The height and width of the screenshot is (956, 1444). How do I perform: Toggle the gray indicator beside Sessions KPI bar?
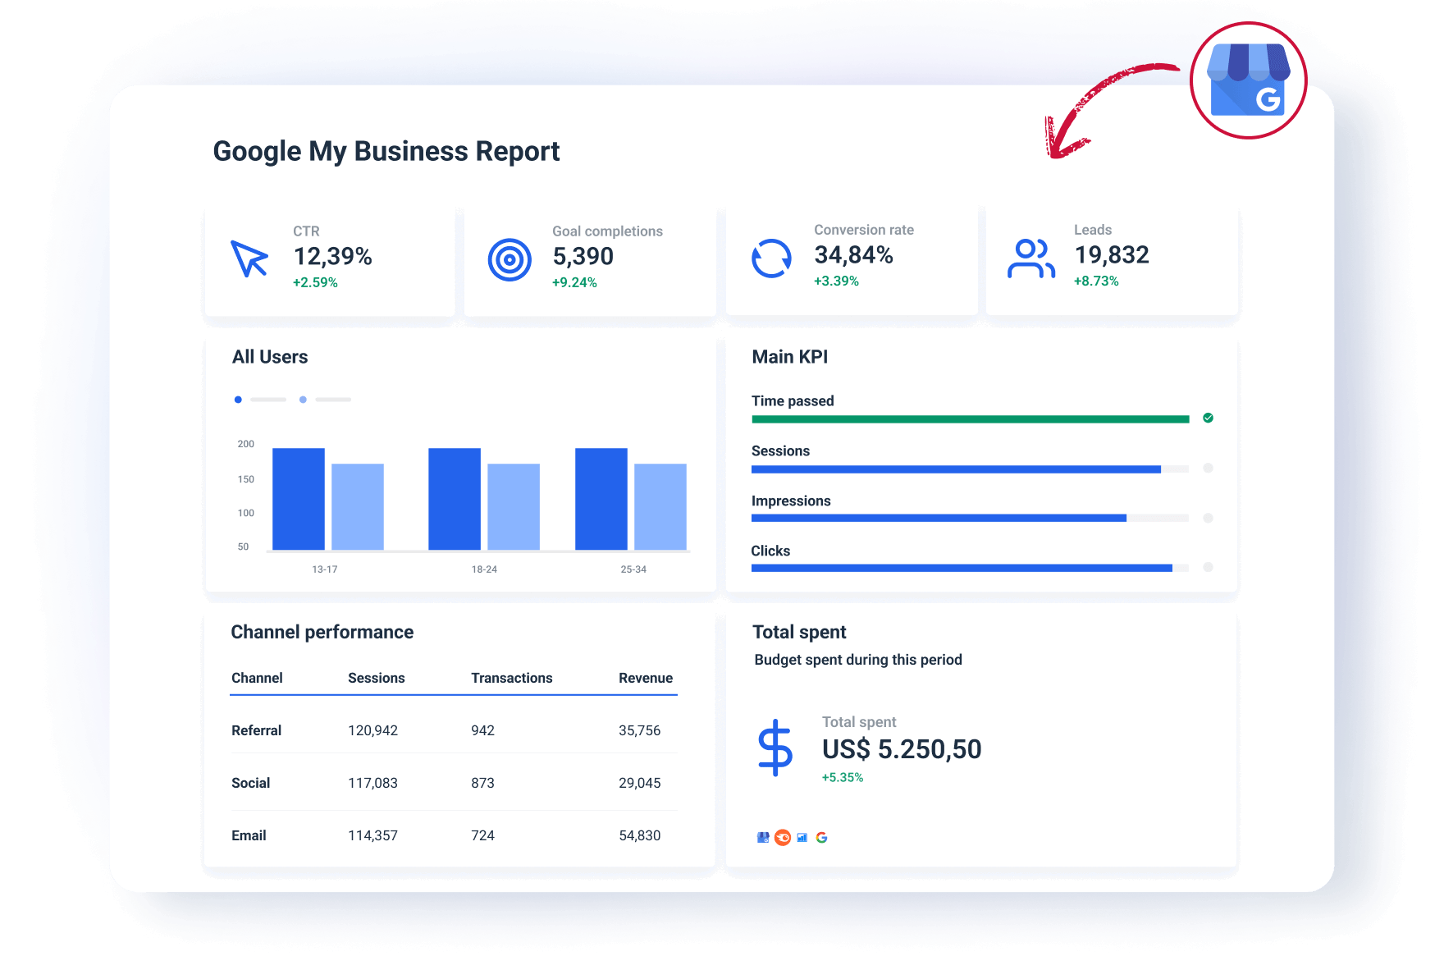click(1208, 469)
